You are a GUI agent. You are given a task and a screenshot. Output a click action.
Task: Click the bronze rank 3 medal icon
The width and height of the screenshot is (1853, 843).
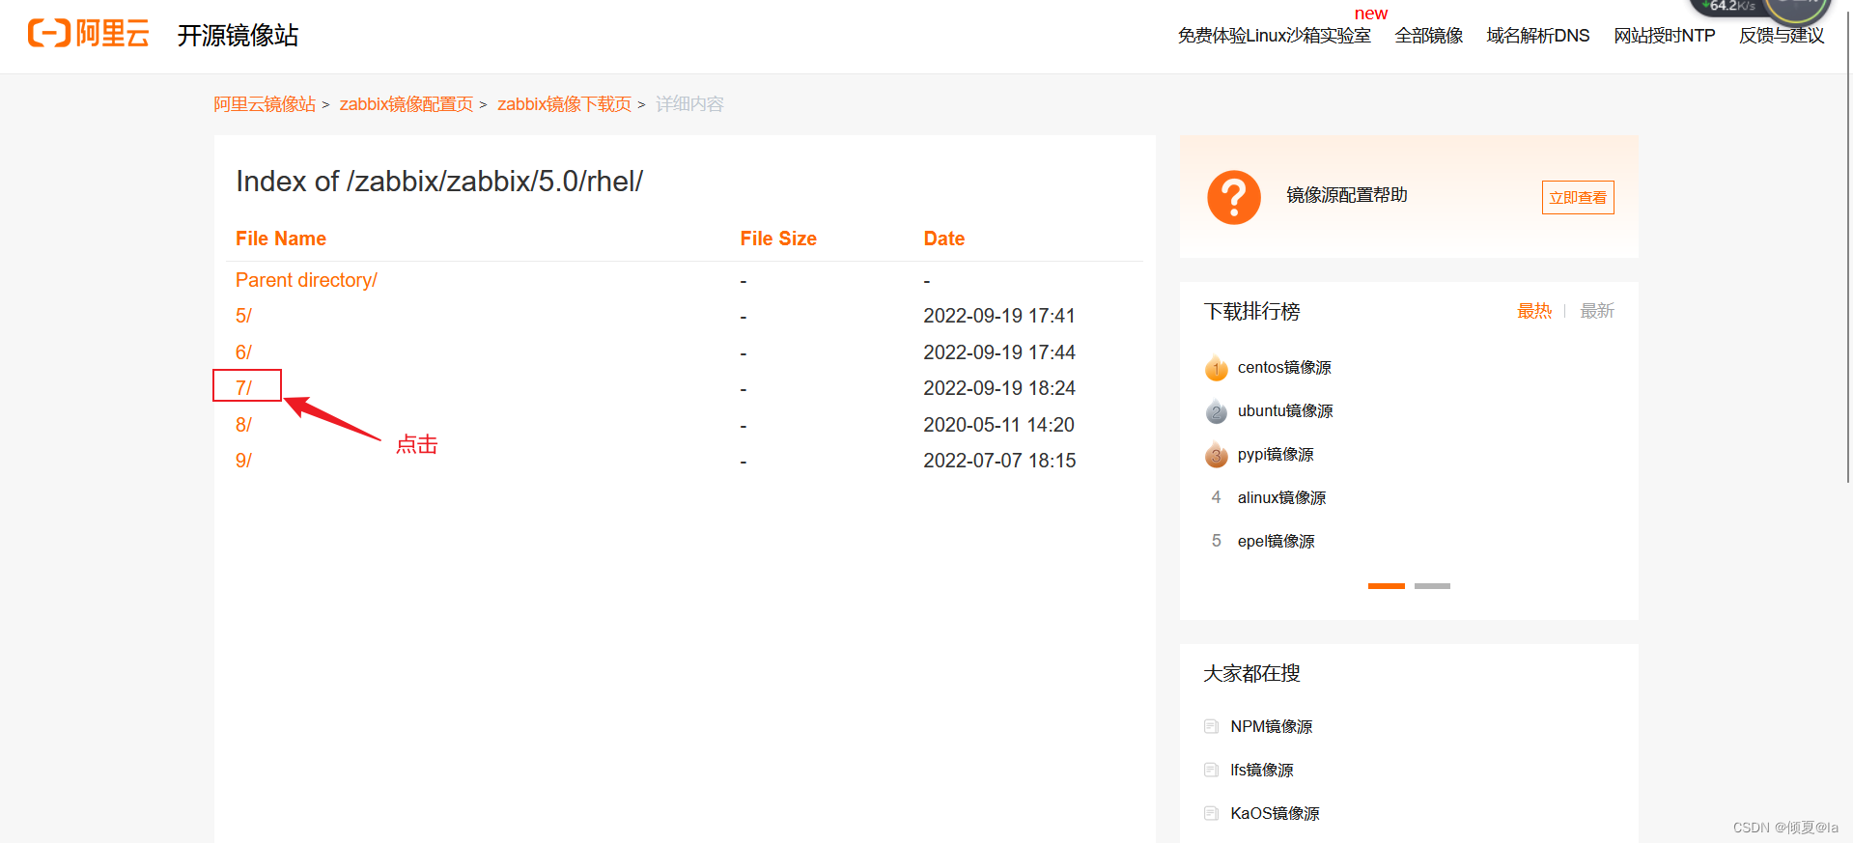1216,455
